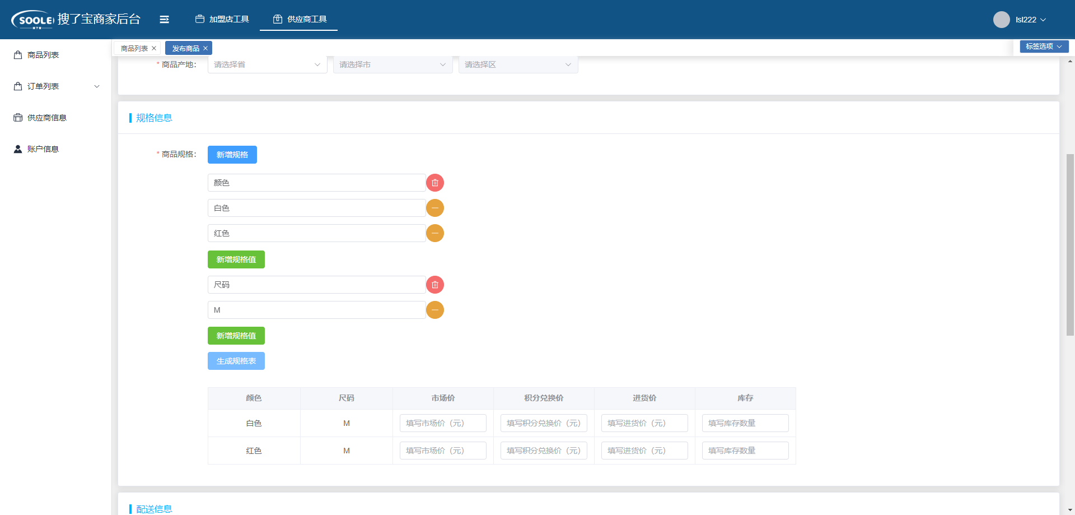Open 加盟店工具 menu
The image size is (1075, 515).
pyautogui.click(x=222, y=19)
